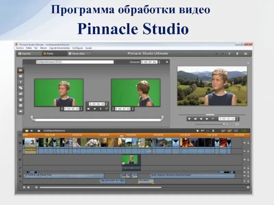Viewport: 274px width, 205px height.
Task: Select the scissors Clip Properties tool
Action: [21, 70]
